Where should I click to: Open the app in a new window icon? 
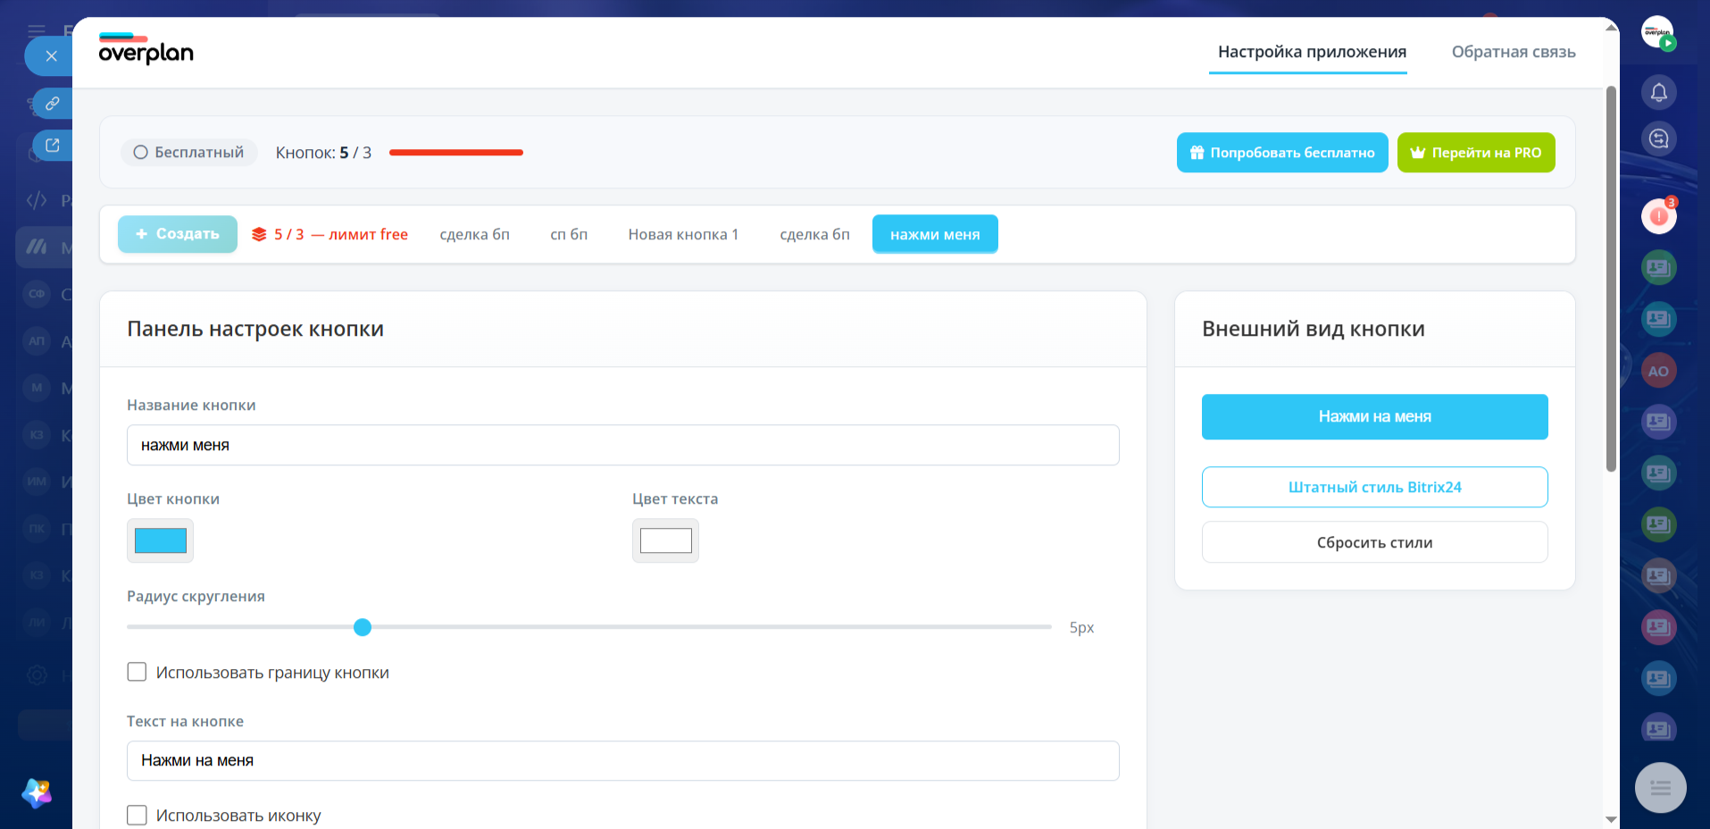53,145
